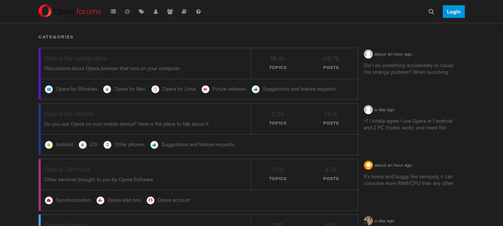Open the Tags icon in navbar
This screenshot has width=503, height=226.
[x=141, y=12]
